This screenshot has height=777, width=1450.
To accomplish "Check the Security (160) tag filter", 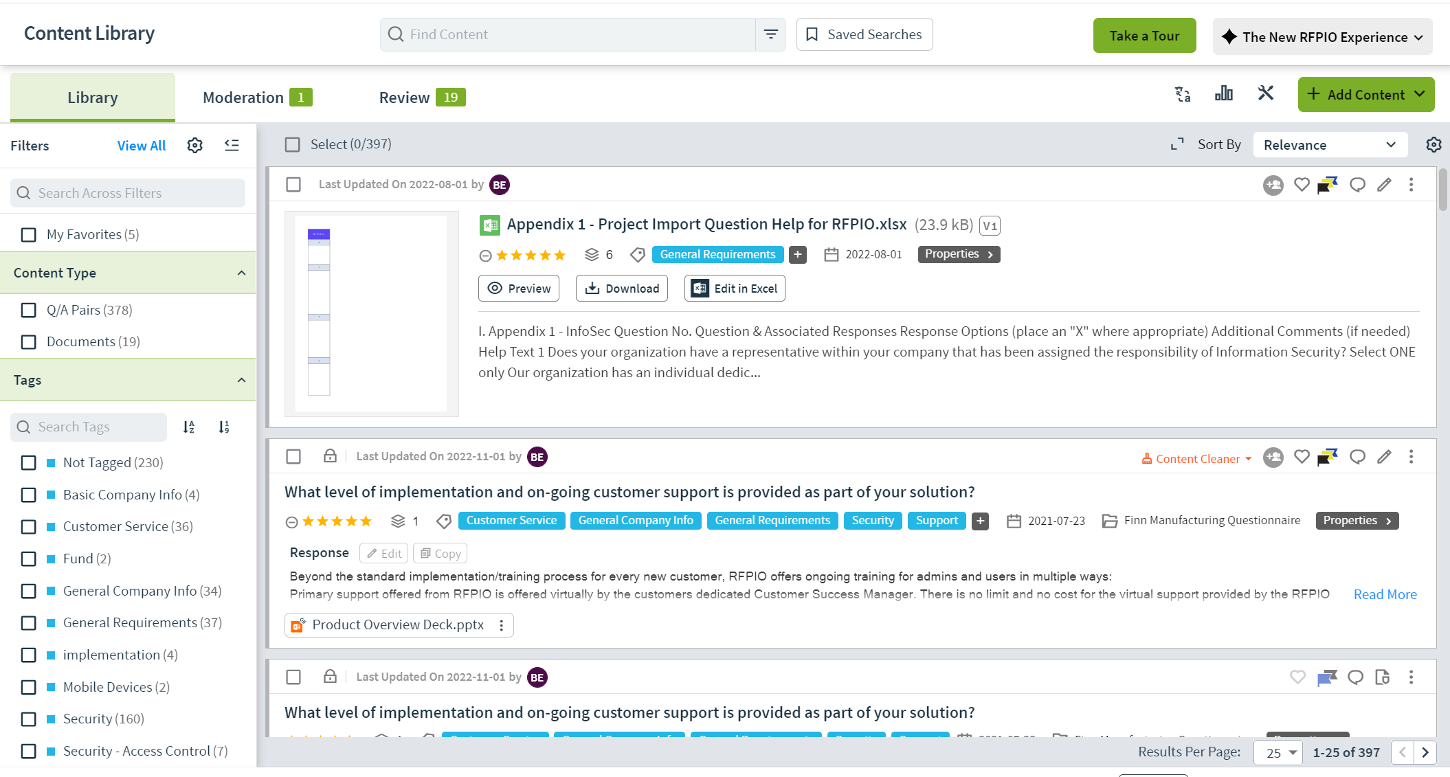I will (x=29, y=719).
